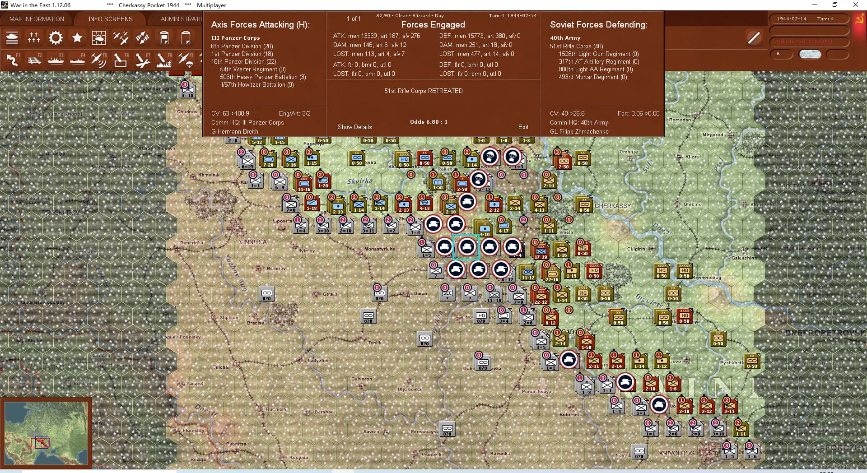The image size is (867, 473).
Task: Open the MAP INFORMATION tab
Action: 37,19
